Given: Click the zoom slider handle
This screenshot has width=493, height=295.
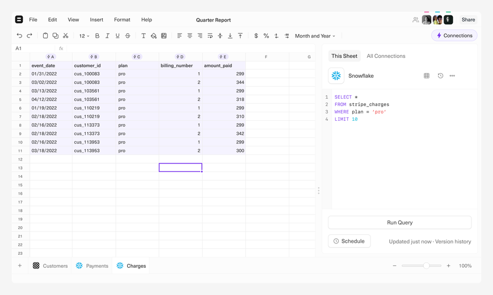Looking at the screenshot, I should point(427,265).
